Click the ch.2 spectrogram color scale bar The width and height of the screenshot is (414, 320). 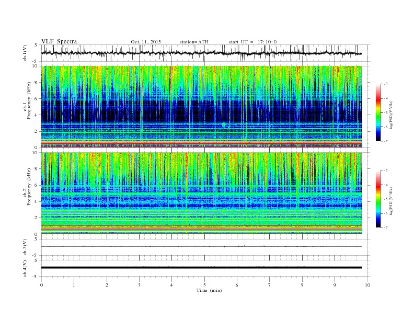click(378, 199)
